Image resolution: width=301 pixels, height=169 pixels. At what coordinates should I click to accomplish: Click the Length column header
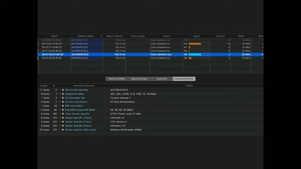click(44, 85)
